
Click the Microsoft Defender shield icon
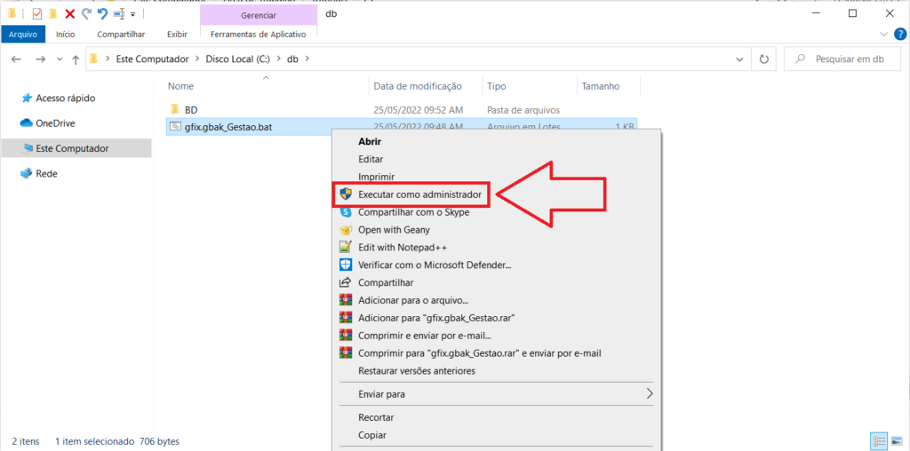click(346, 265)
